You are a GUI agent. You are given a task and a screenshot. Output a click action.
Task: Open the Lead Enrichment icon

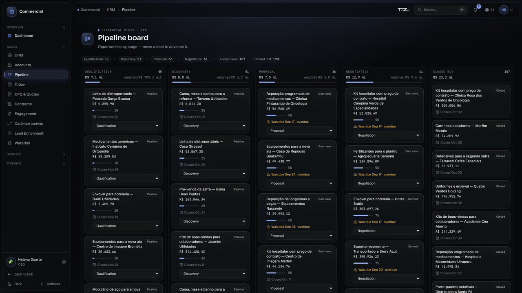point(10,133)
